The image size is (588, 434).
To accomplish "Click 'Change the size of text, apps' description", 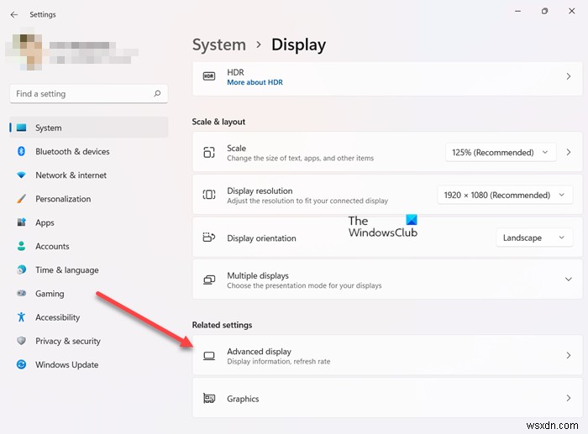I will tap(301, 158).
